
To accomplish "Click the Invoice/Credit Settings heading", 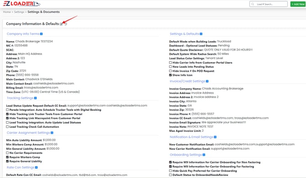I will point(187,81).
